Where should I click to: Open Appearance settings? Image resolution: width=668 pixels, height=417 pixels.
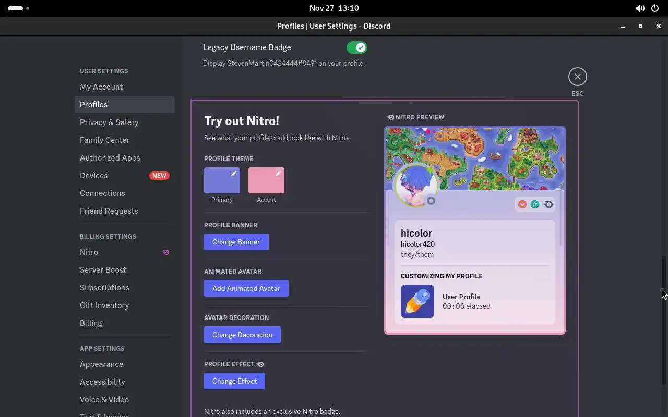(x=125, y=364)
